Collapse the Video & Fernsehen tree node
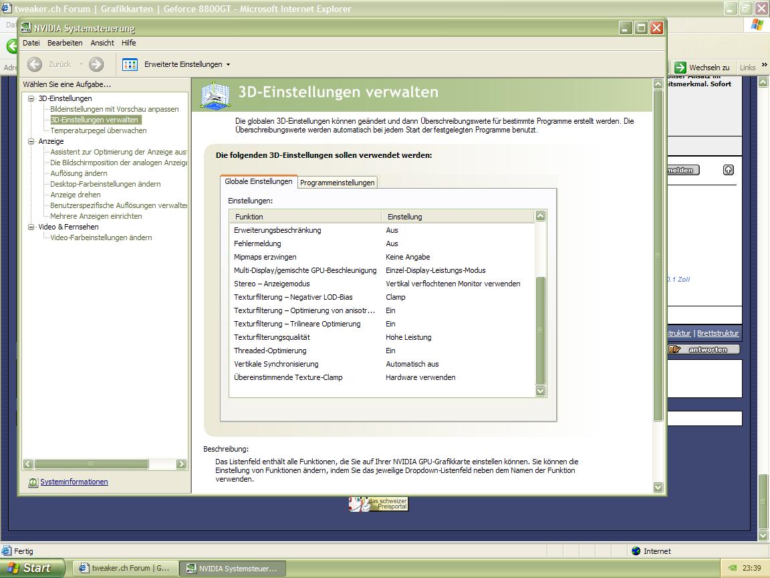Viewport: 770px width, 578px height. [x=31, y=227]
